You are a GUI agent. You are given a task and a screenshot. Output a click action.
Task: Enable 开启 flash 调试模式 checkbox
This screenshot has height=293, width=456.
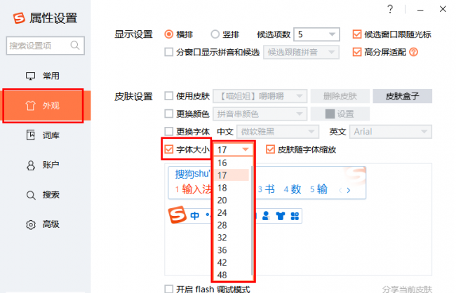(169, 289)
